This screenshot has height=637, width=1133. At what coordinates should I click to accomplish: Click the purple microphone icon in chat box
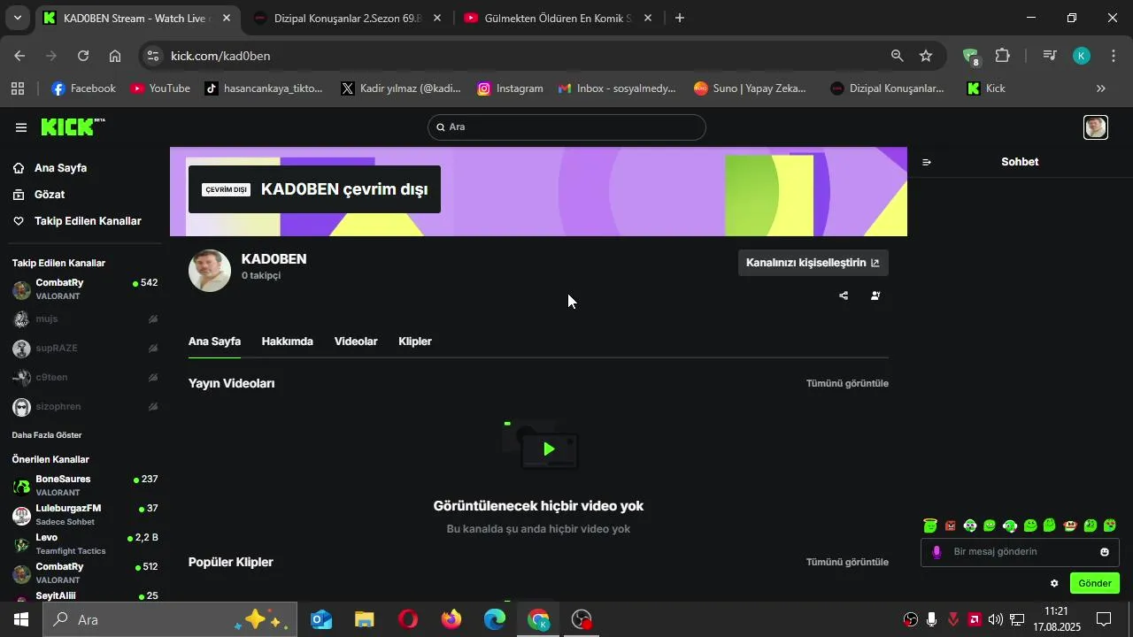point(936,552)
